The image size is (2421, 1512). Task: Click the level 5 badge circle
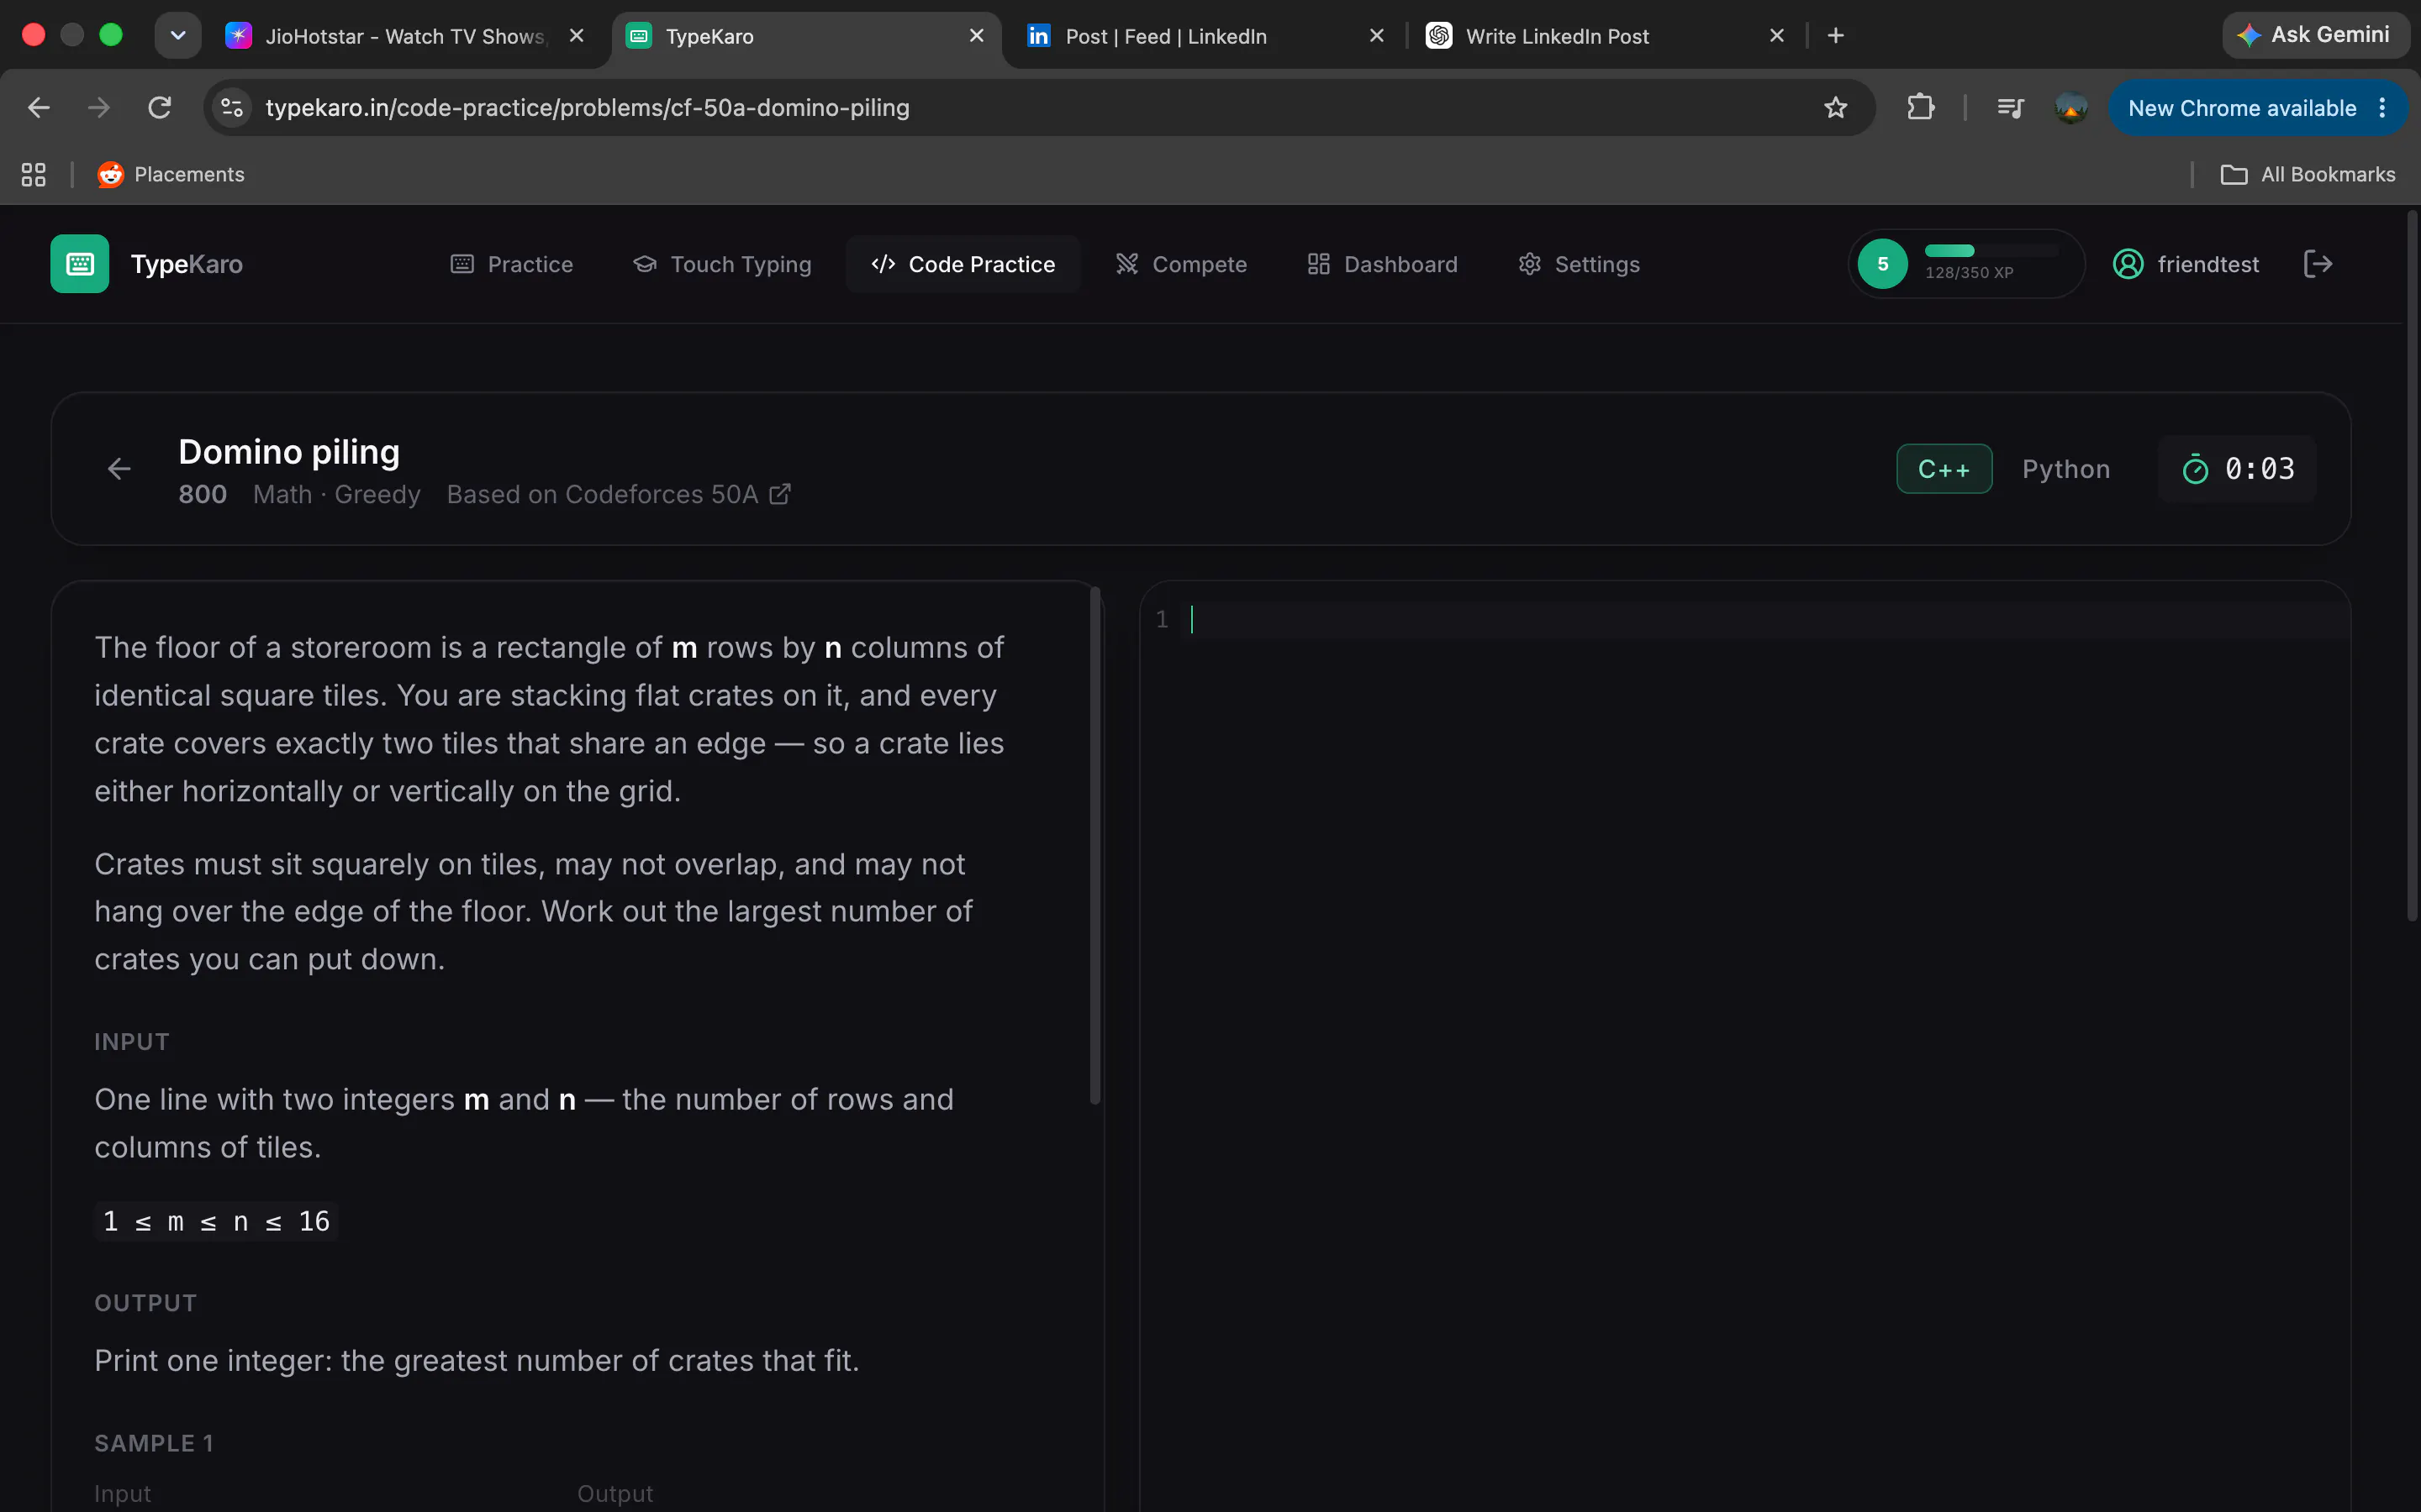click(1882, 264)
